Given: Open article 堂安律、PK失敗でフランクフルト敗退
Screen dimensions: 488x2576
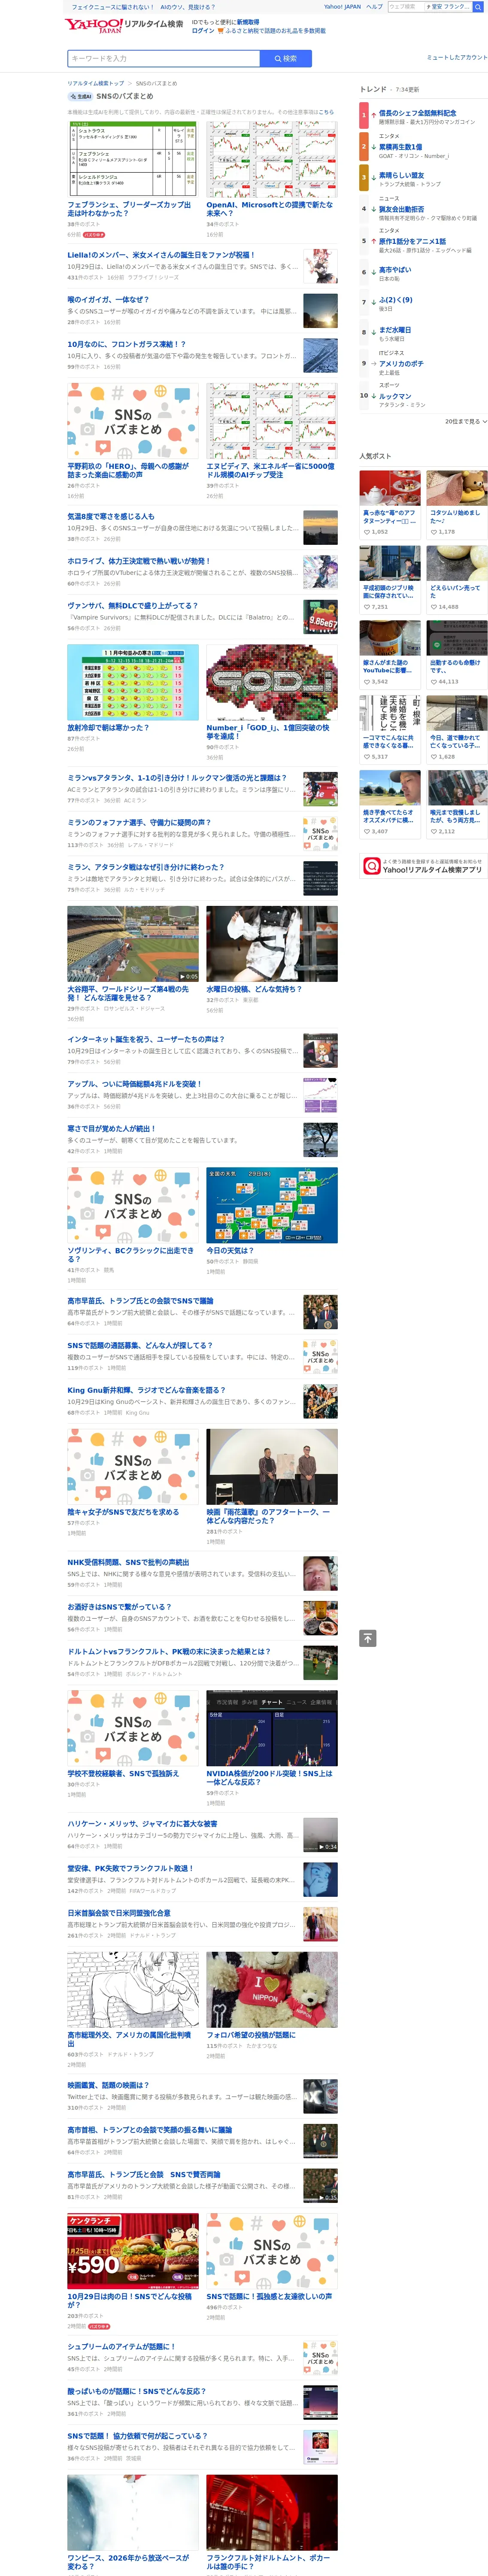Looking at the screenshot, I should point(130,1868).
